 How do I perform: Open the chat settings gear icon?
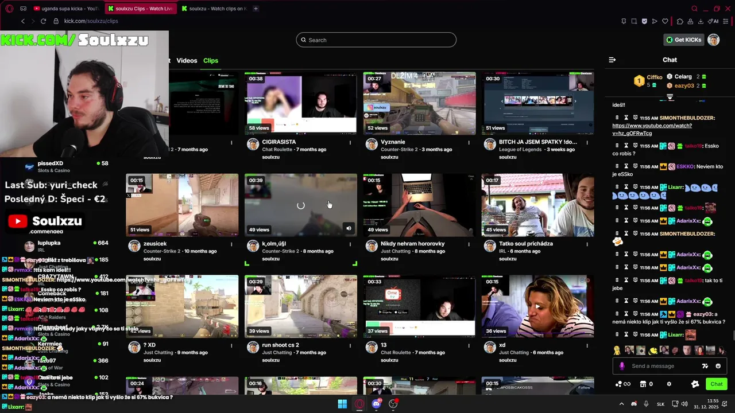tap(669, 384)
